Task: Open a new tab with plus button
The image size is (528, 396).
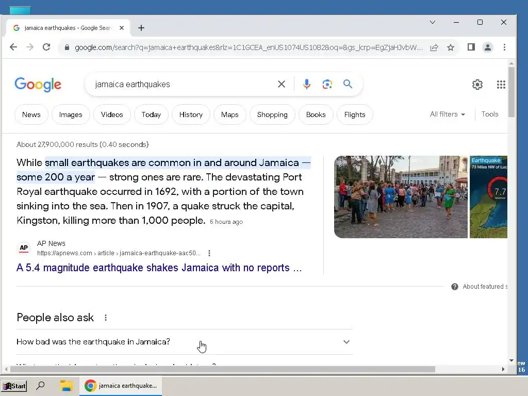Action: [141, 28]
